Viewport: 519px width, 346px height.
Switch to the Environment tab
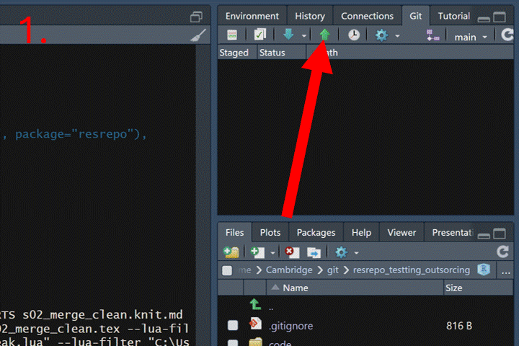click(252, 16)
